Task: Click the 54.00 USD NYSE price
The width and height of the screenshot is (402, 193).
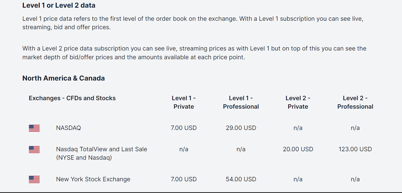Action: pyautogui.click(x=241, y=179)
